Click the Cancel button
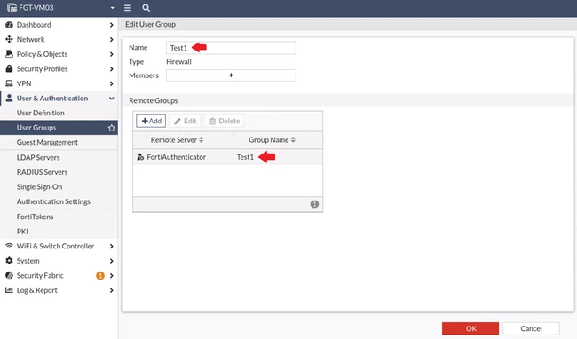The image size is (577, 339). pos(531,328)
